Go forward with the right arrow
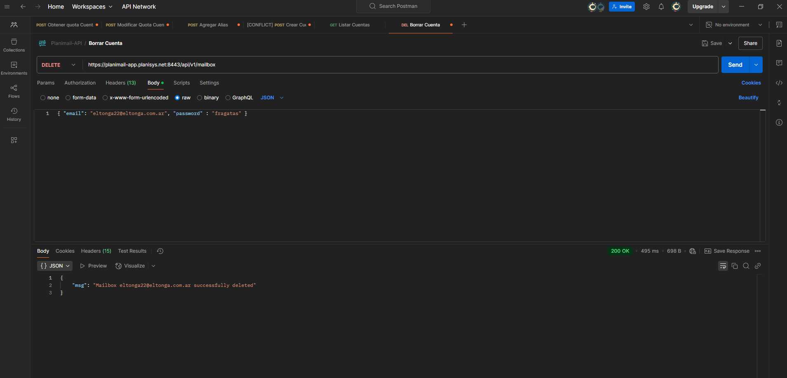The width and height of the screenshot is (787, 378). coord(38,7)
